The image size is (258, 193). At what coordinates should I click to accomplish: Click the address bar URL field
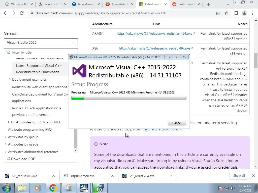pos(101,13)
